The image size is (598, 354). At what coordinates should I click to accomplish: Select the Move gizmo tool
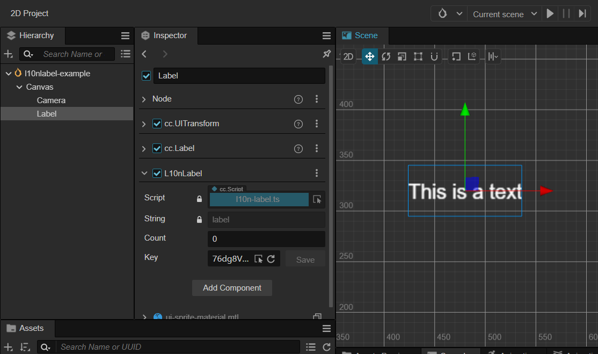point(369,57)
